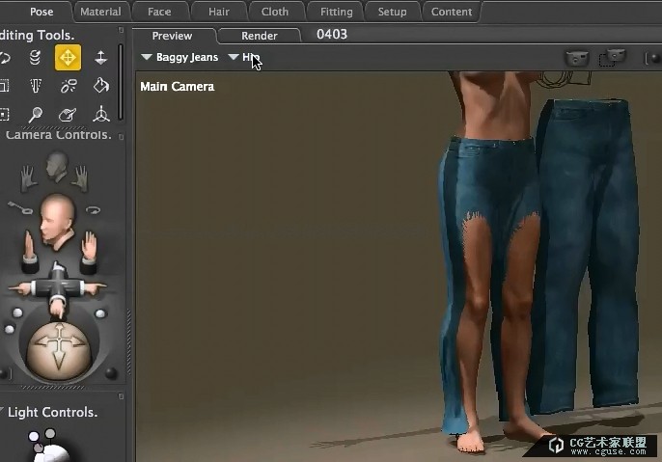Viewport: 662px width, 462px height.
Task: Open the Setup room tab
Action: click(392, 12)
